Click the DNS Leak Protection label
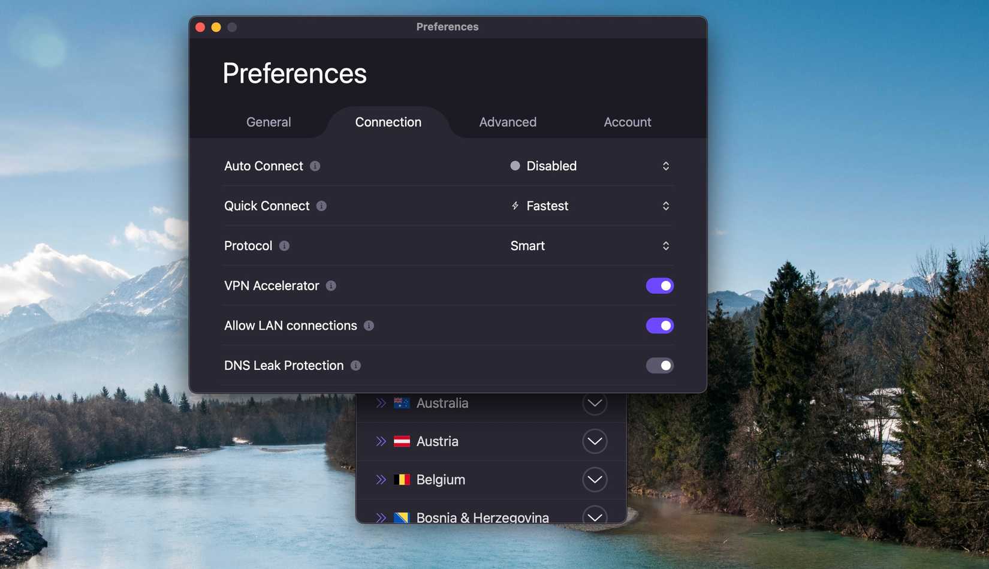This screenshot has width=989, height=569. [x=284, y=366]
